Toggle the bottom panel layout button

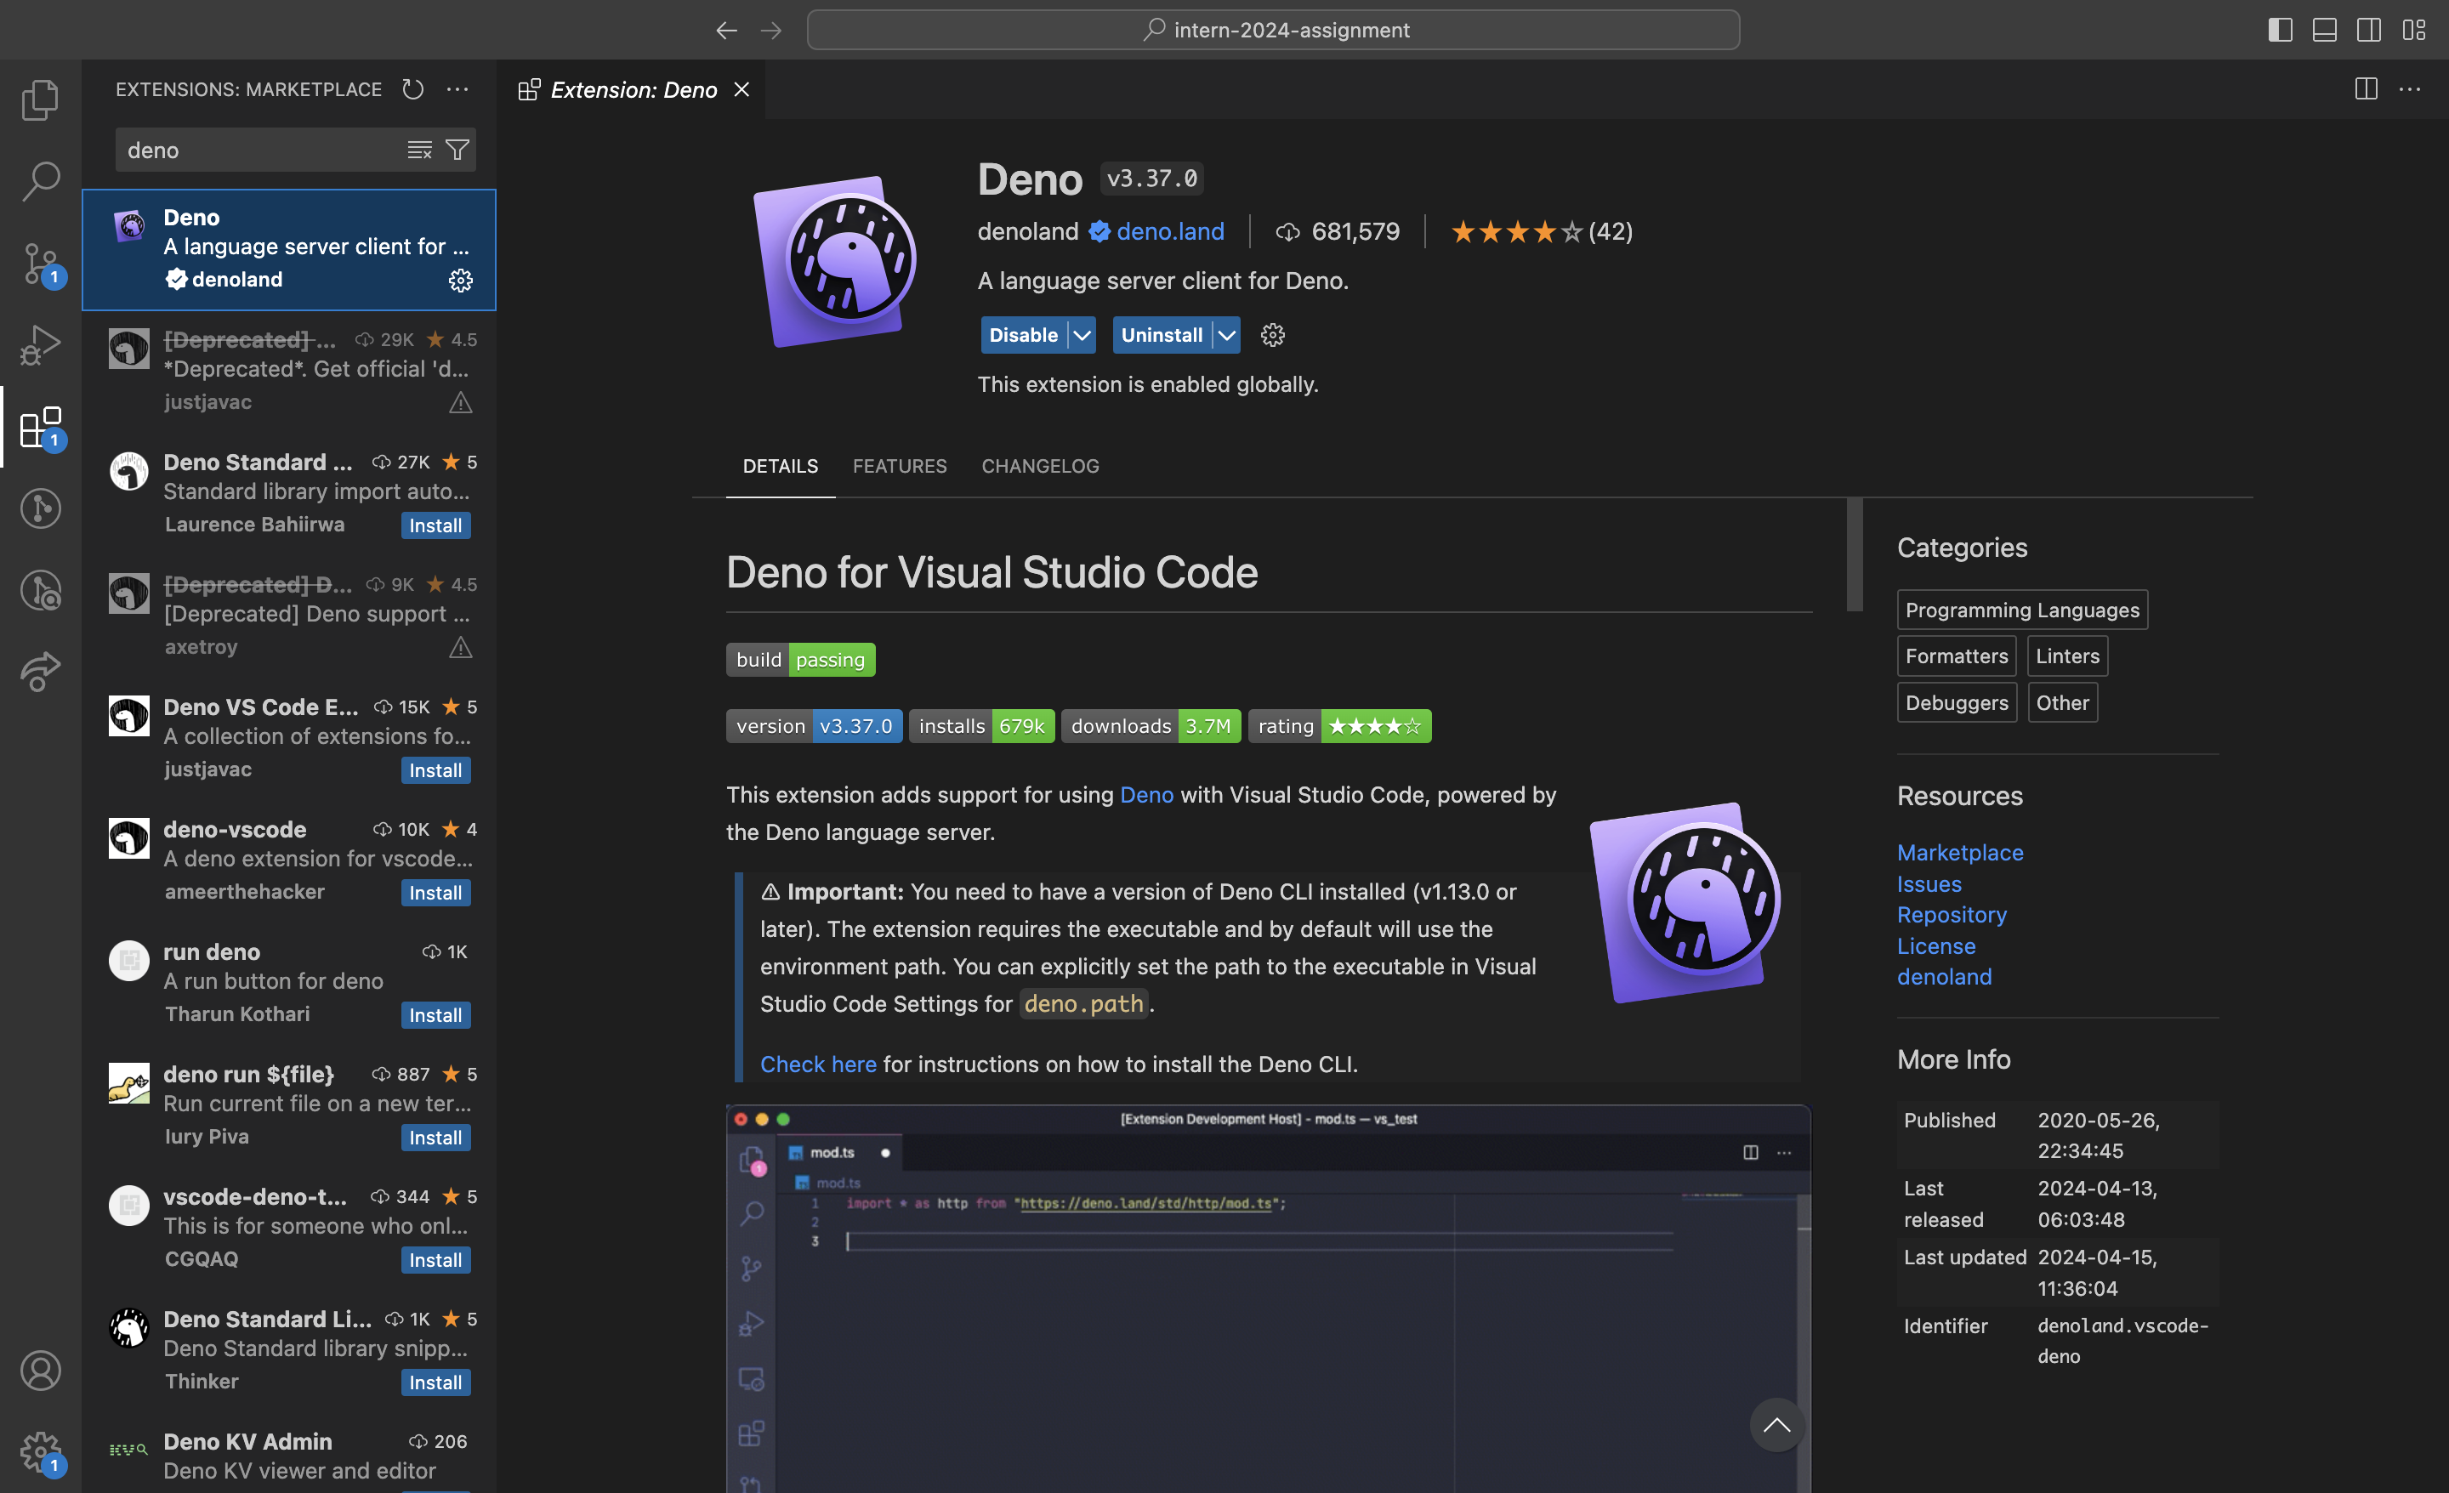[x=2324, y=30]
